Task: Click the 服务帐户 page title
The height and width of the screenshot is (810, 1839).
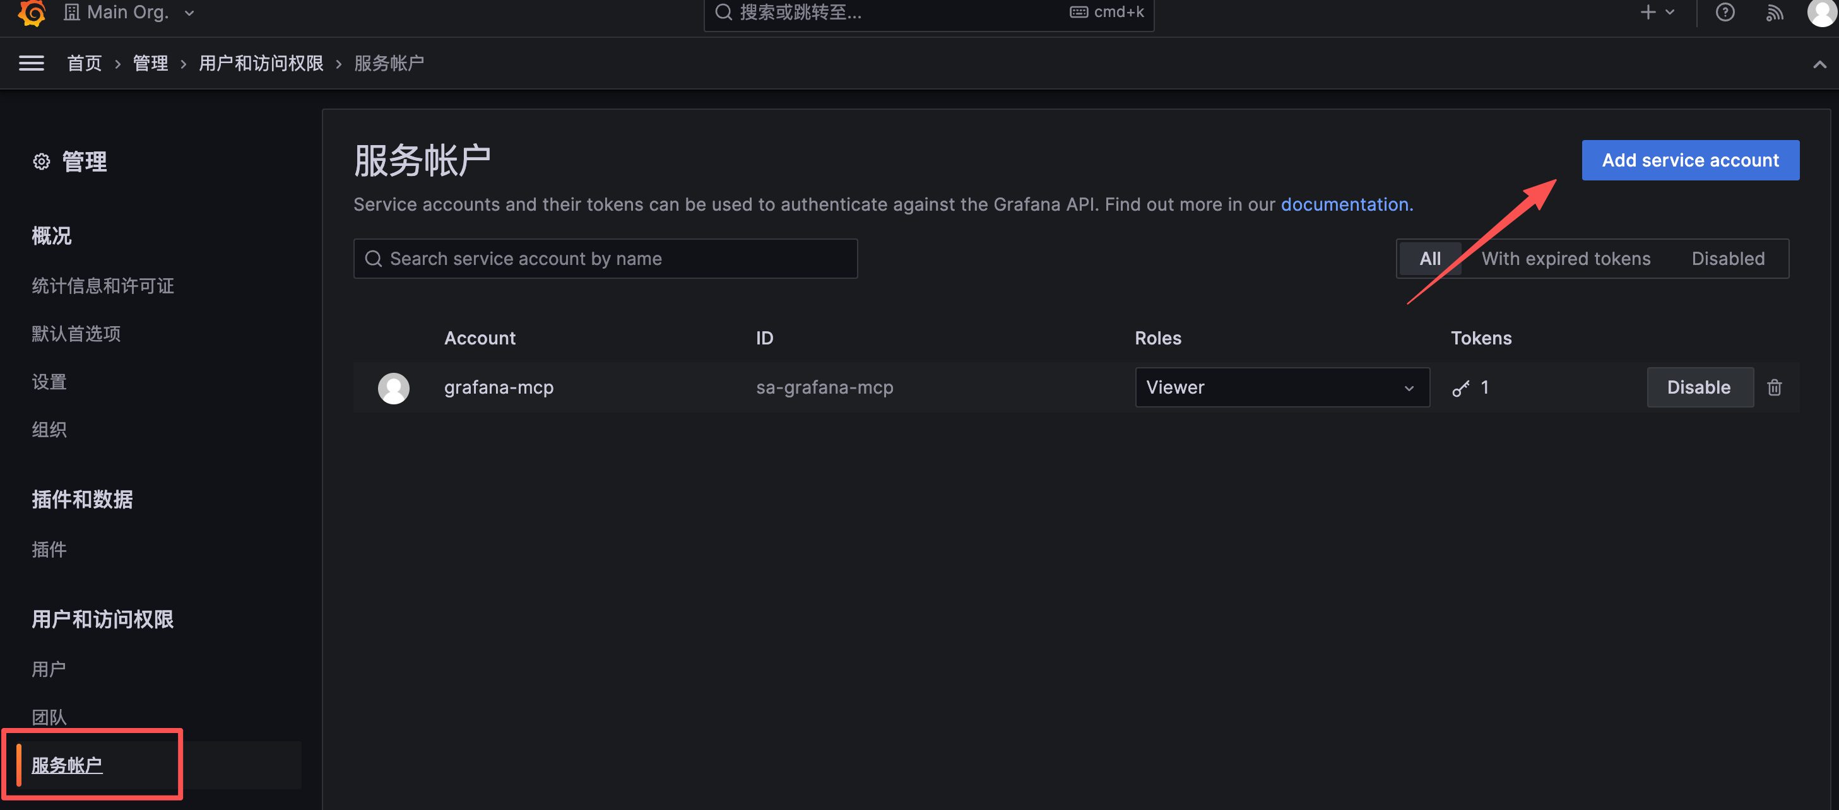Action: click(x=423, y=161)
